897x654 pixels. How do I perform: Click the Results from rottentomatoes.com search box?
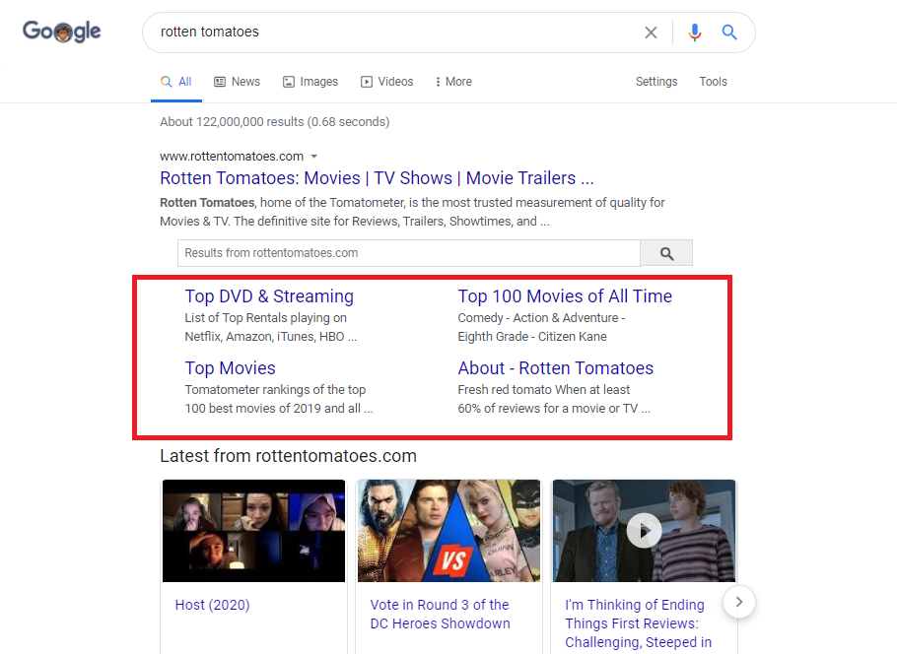pyautogui.click(x=408, y=253)
